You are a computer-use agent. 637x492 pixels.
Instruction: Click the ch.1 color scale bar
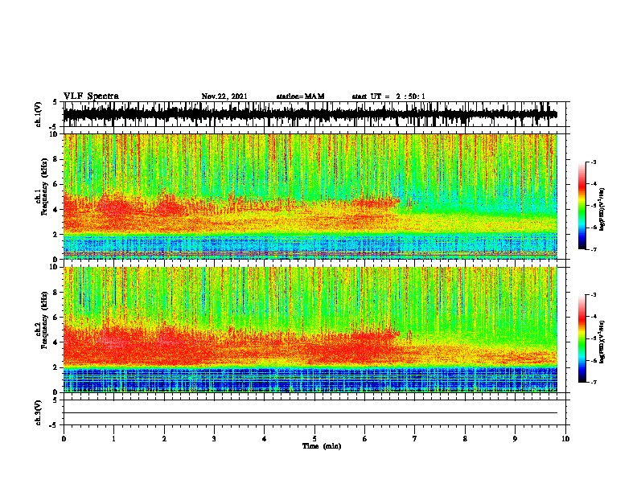coord(582,206)
